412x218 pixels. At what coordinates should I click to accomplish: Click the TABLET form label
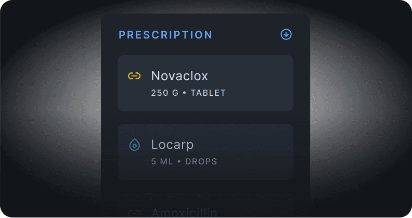(x=208, y=93)
